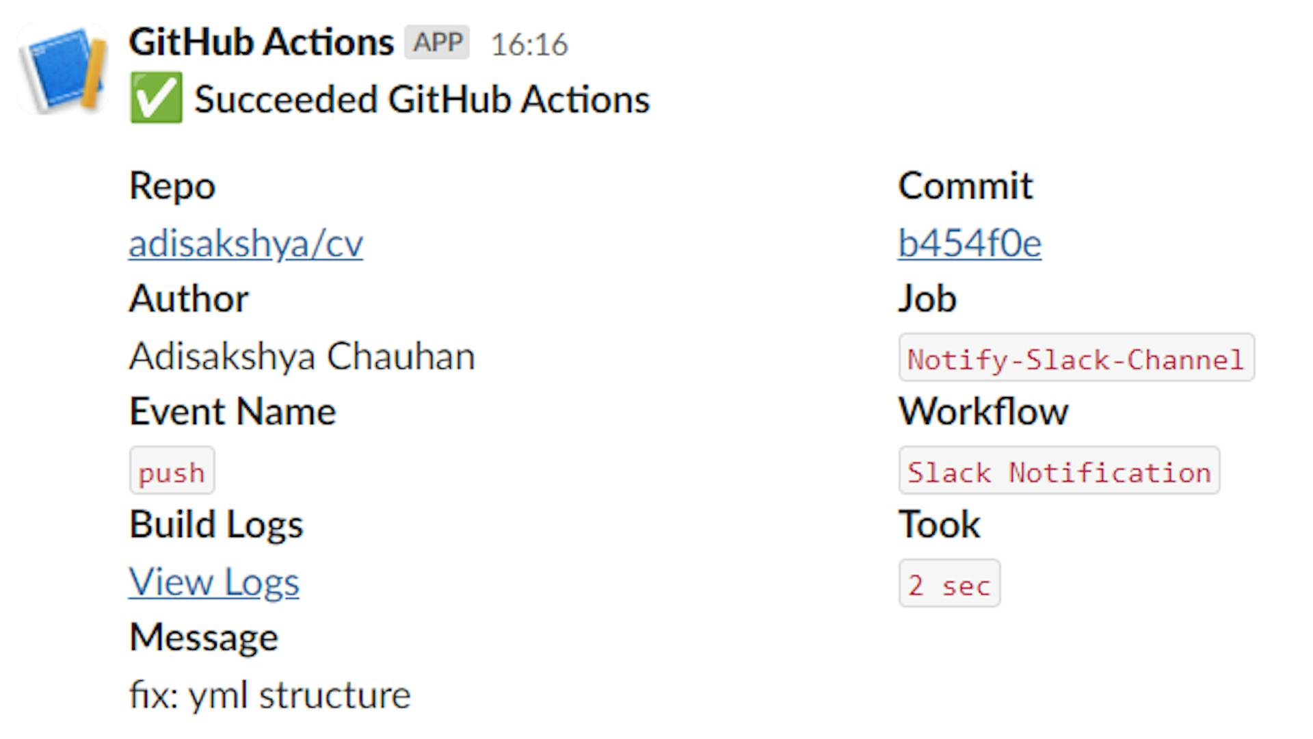The image size is (1313, 739).
Task: Click the Repo field label
Action: pos(172,186)
